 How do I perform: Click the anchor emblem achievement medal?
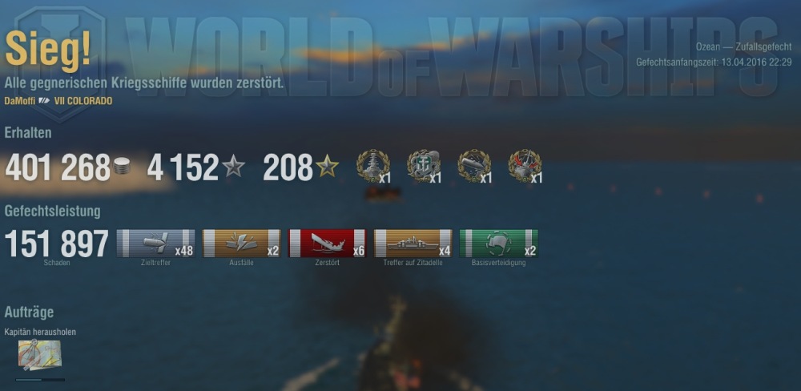[x=424, y=166]
